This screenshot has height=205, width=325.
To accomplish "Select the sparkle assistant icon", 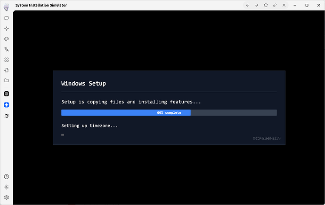I will click(7, 29).
